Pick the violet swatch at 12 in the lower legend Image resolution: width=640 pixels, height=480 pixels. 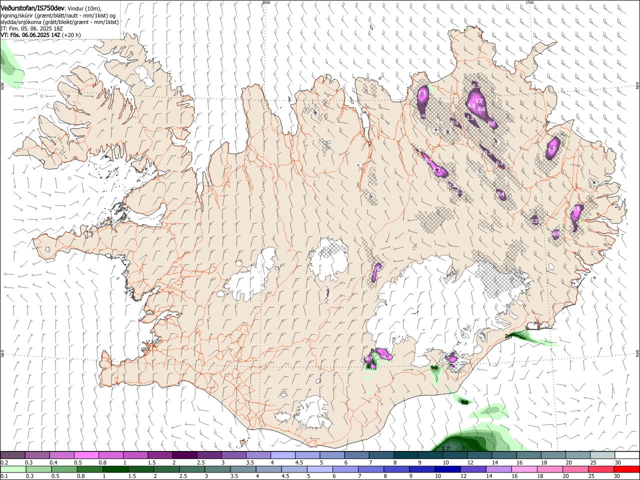pos(472,469)
